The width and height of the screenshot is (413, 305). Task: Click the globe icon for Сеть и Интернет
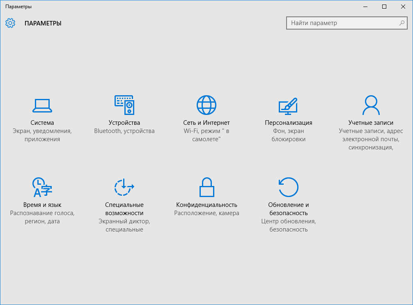pyautogui.click(x=206, y=105)
